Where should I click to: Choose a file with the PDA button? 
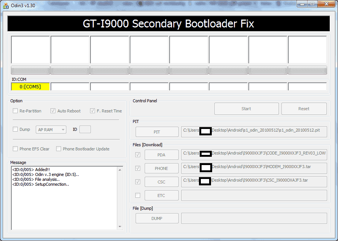click(161, 155)
